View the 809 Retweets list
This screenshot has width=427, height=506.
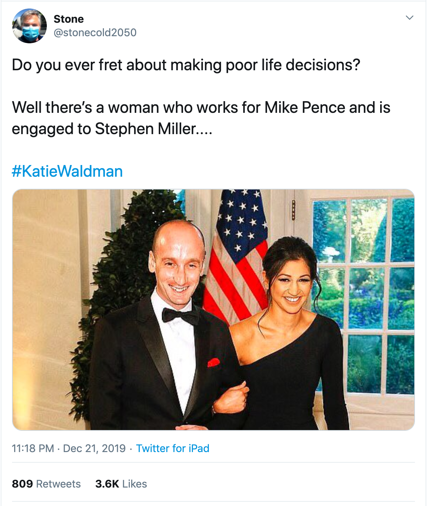tap(46, 484)
